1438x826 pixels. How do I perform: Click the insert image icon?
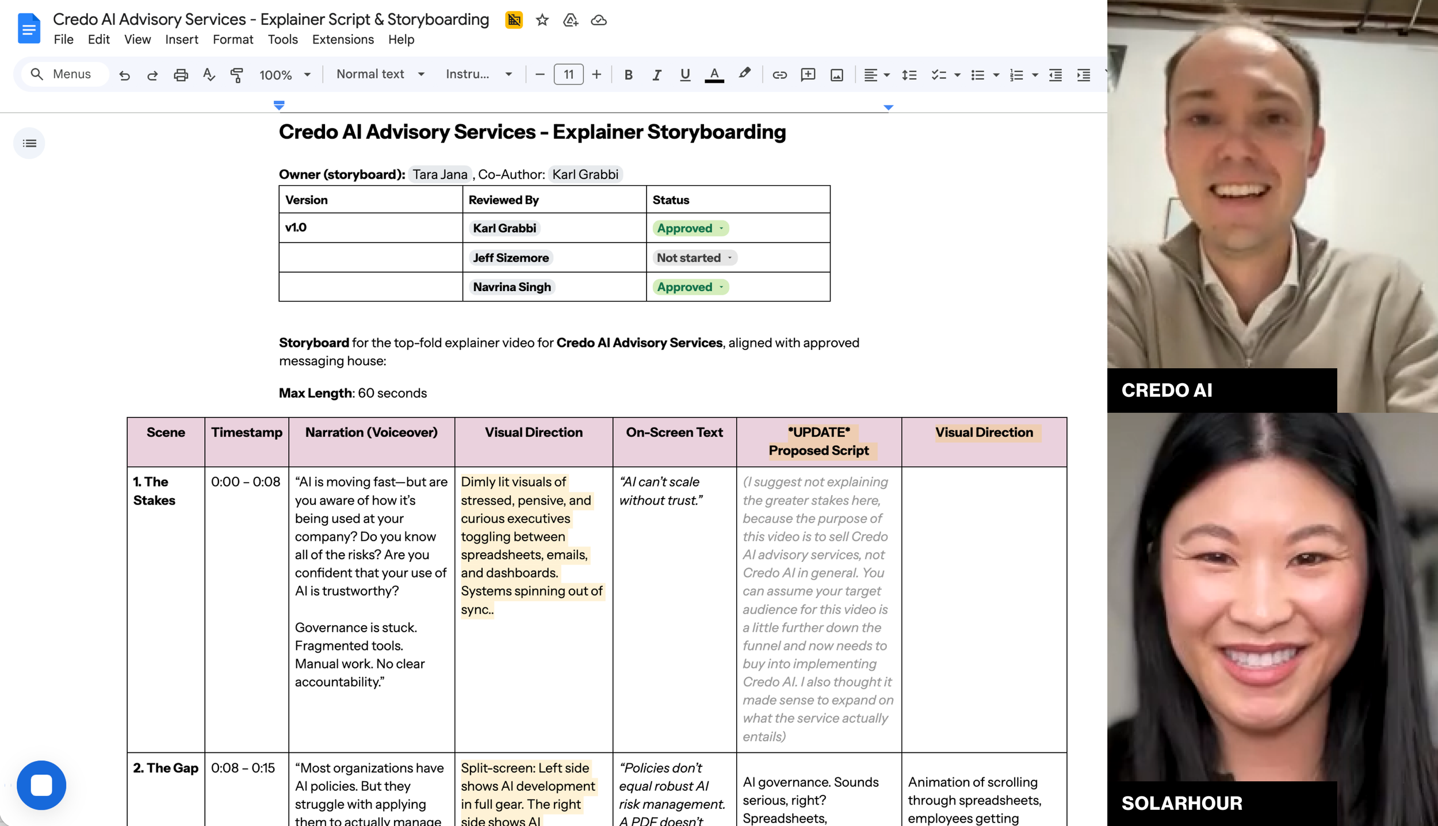point(836,75)
